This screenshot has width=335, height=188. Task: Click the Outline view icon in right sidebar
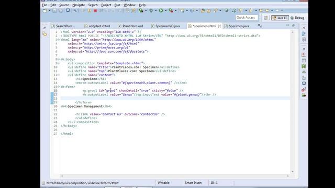[304, 33]
